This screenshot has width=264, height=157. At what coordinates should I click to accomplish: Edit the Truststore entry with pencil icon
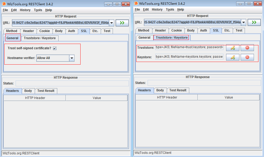(x=233, y=48)
